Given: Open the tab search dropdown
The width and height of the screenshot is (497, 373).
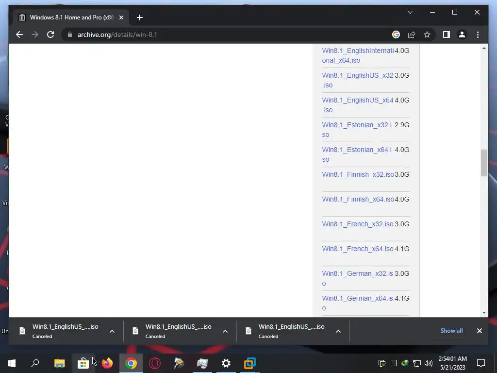Looking at the screenshot, I should click(410, 12).
